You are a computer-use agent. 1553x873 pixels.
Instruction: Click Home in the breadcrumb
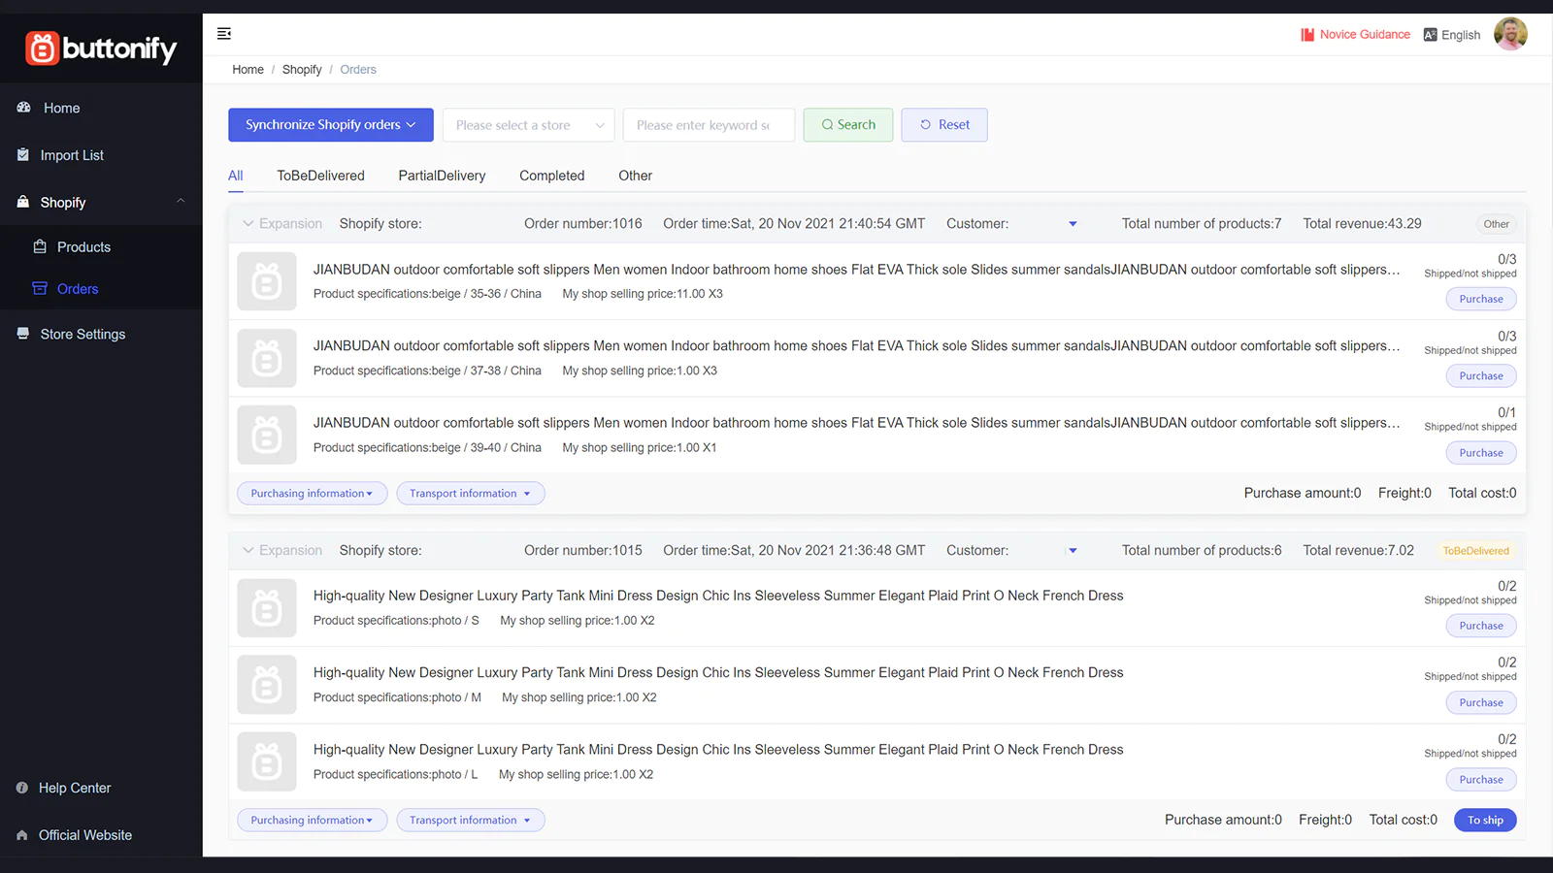point(248,70)
